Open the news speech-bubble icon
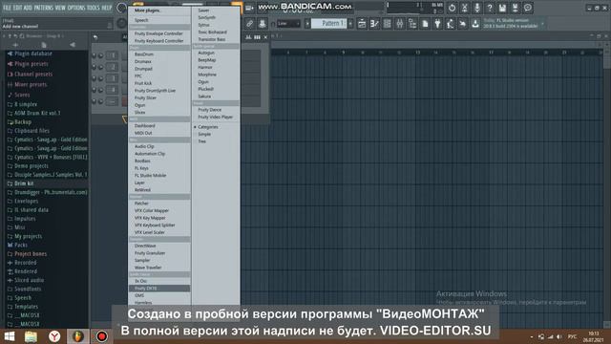The height and width of the screenshot is (344, 611). [x=528, y=8]
